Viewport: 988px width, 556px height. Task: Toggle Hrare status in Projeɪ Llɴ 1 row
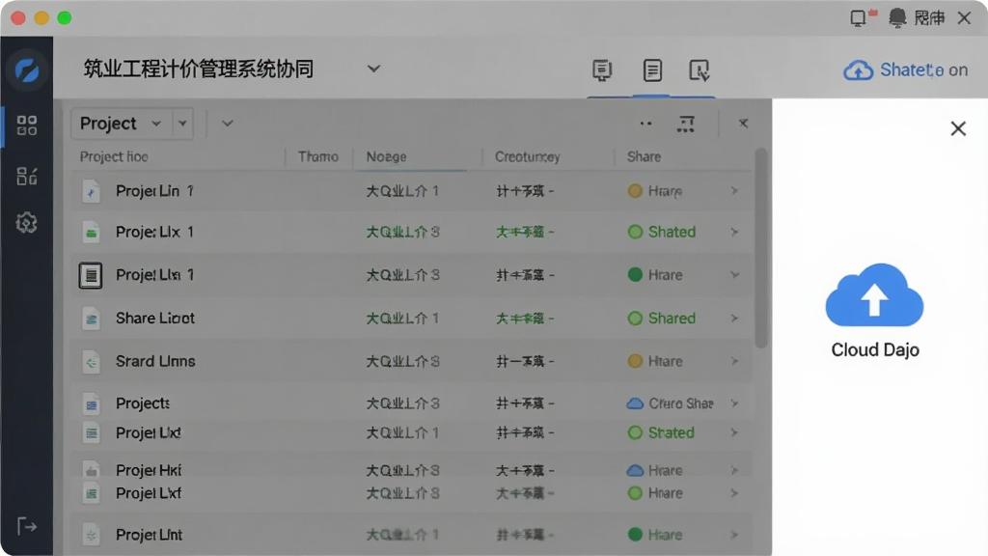[x=655, y=275]
